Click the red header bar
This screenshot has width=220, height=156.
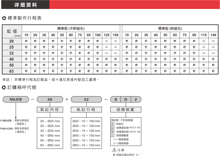point(135,5)
